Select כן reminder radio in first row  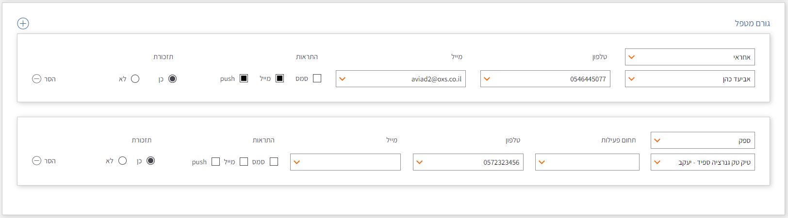[172, 78]
